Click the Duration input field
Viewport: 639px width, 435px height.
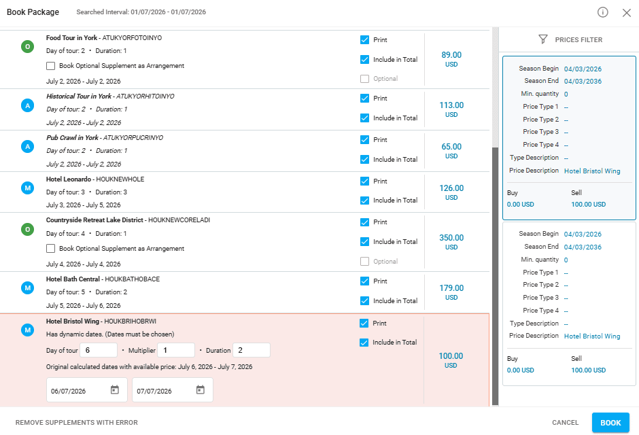tap(251, 350)
